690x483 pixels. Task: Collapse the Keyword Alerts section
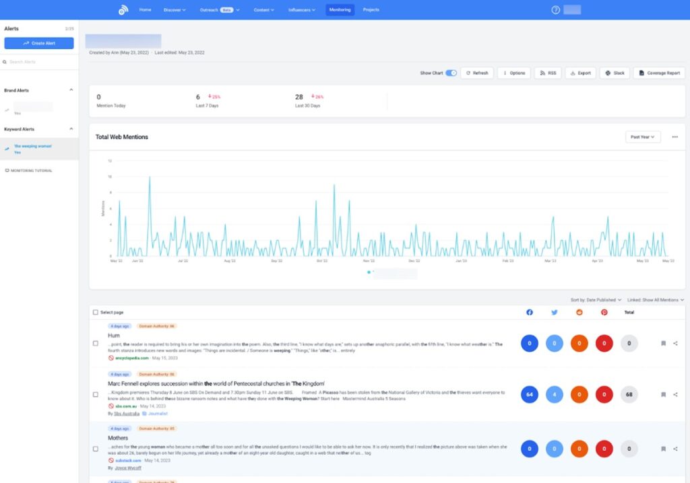click(71, 129)
